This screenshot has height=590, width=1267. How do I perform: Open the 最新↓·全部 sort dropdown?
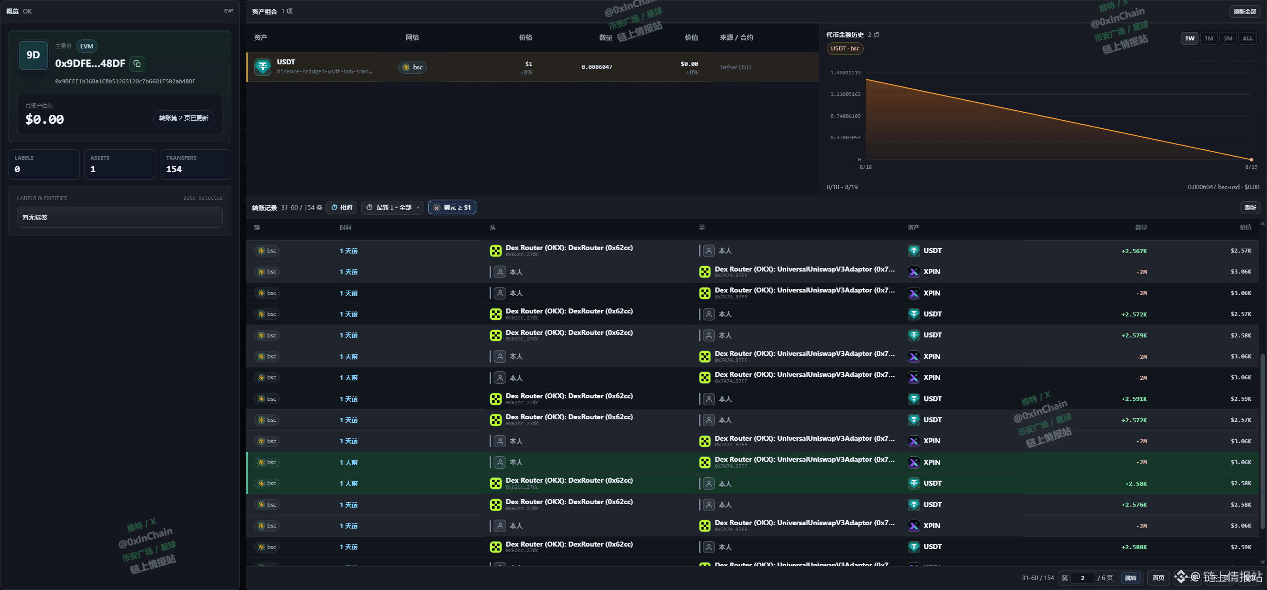coord(393,208)
